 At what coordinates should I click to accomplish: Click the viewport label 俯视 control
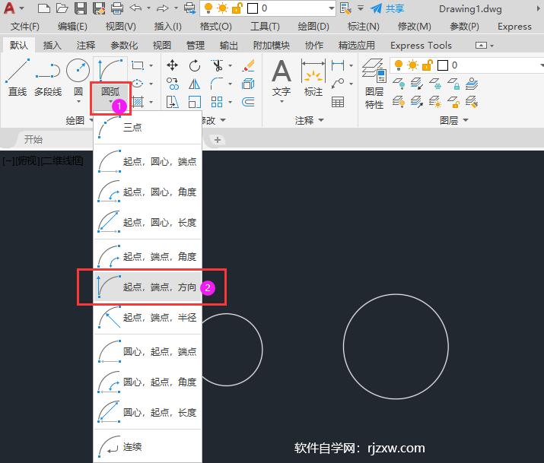coord(28,161)
